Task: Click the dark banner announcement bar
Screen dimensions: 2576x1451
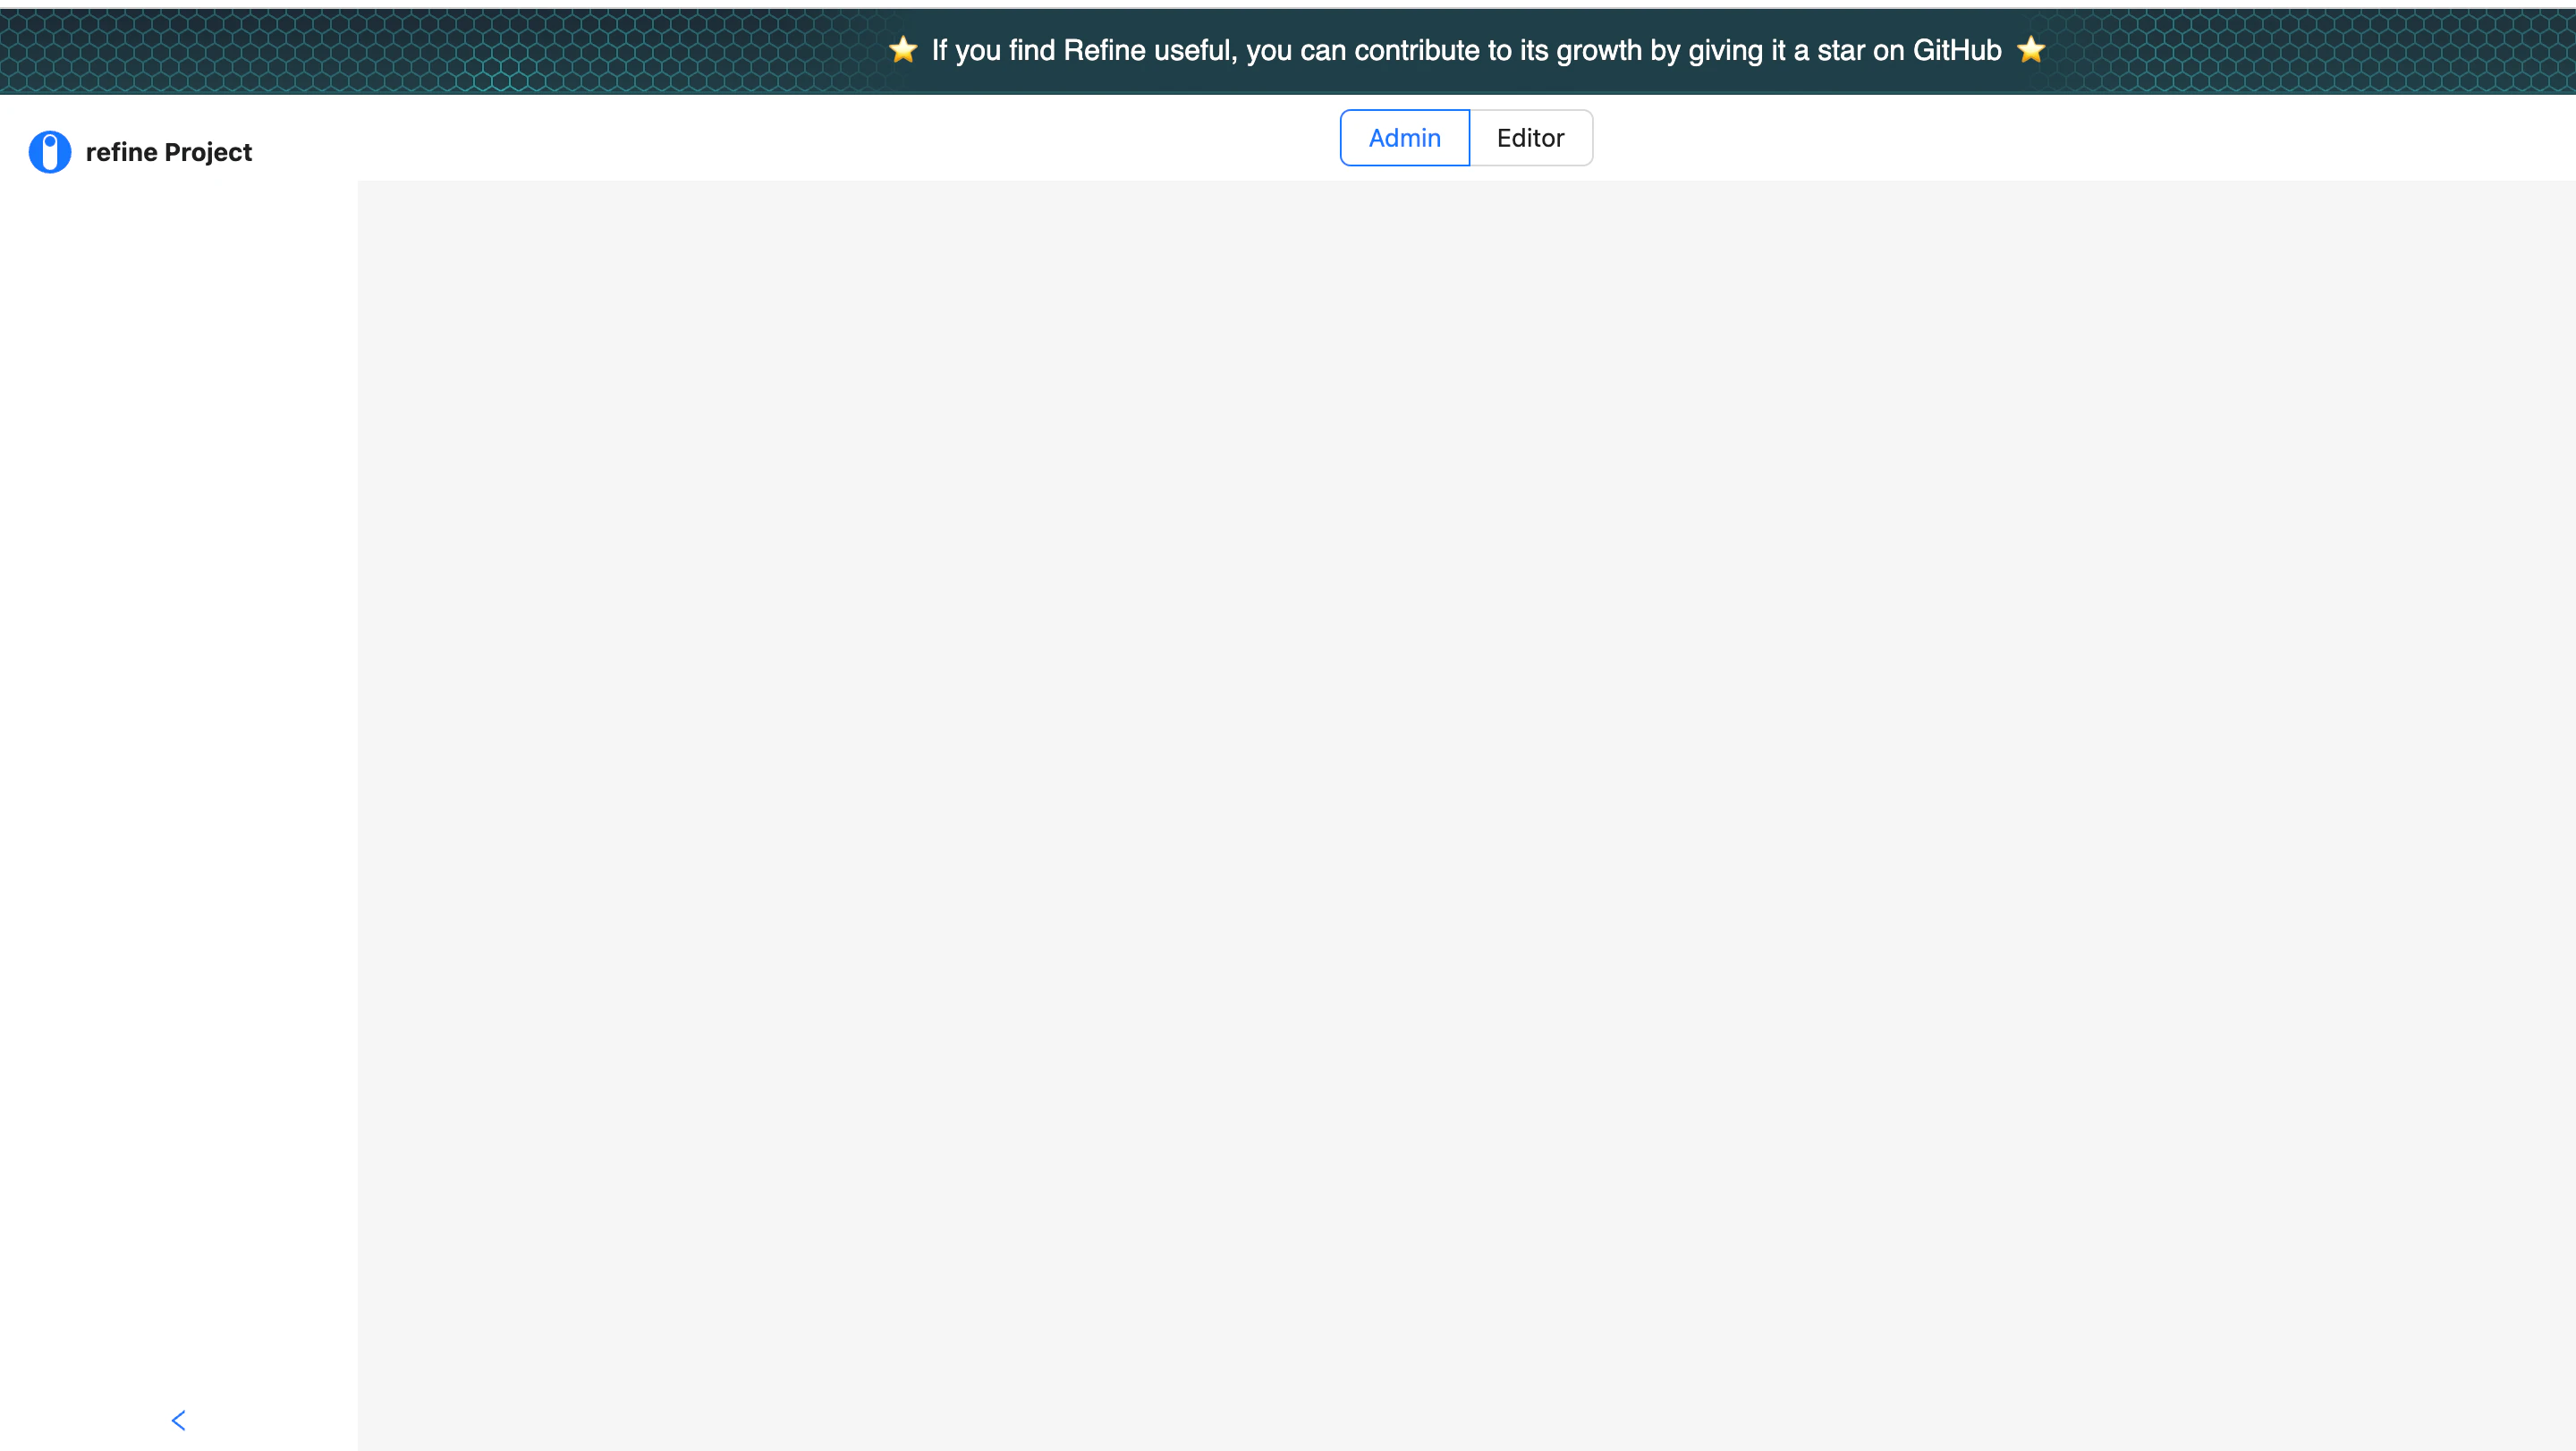Action: click(1288, 49)
